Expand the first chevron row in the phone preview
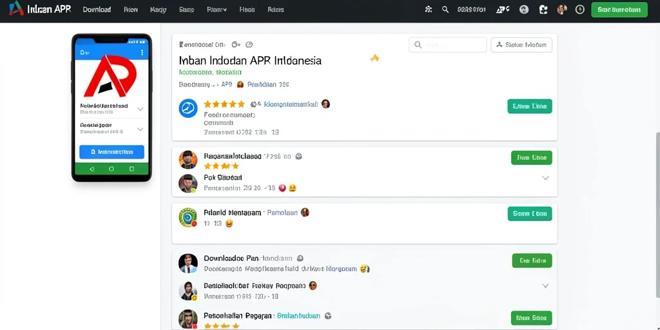The width and height of the screenshot is (660, 330). 140,109
